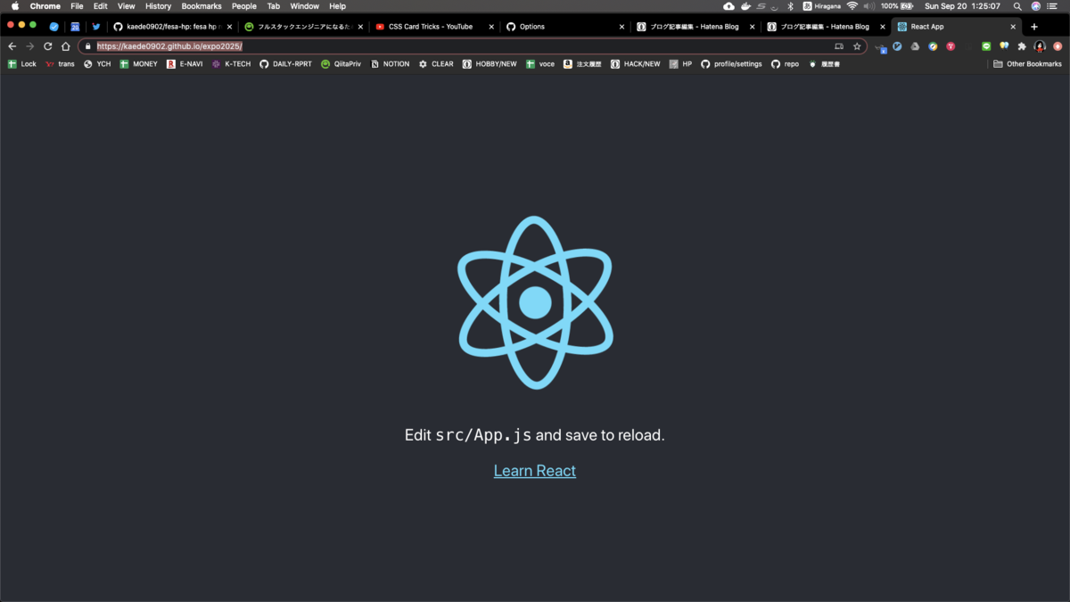1070x602 pixels.
Task: Open the Notification Center icon
Action: (1053, 6)
